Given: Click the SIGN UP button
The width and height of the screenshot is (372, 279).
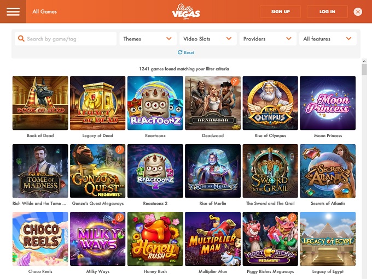Looking at the screenshot, I should (x=281, y=11).
